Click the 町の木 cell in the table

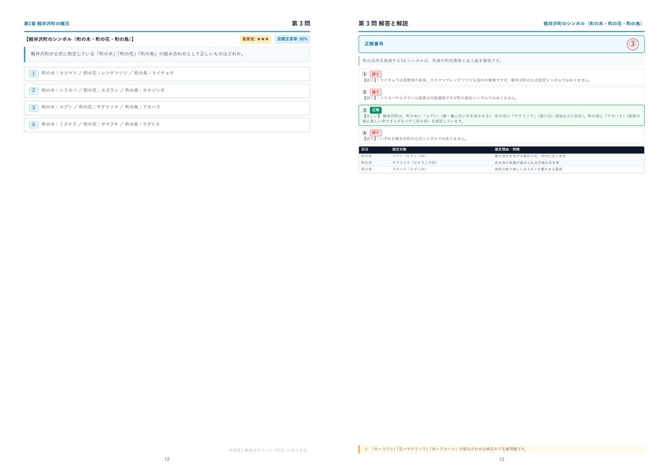click(x=367, y=156)
